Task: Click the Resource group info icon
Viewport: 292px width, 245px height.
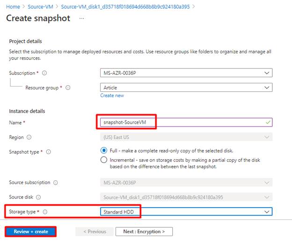Action: (68, 88)
